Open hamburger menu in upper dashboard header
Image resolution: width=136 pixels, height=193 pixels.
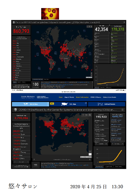[124, 22]
